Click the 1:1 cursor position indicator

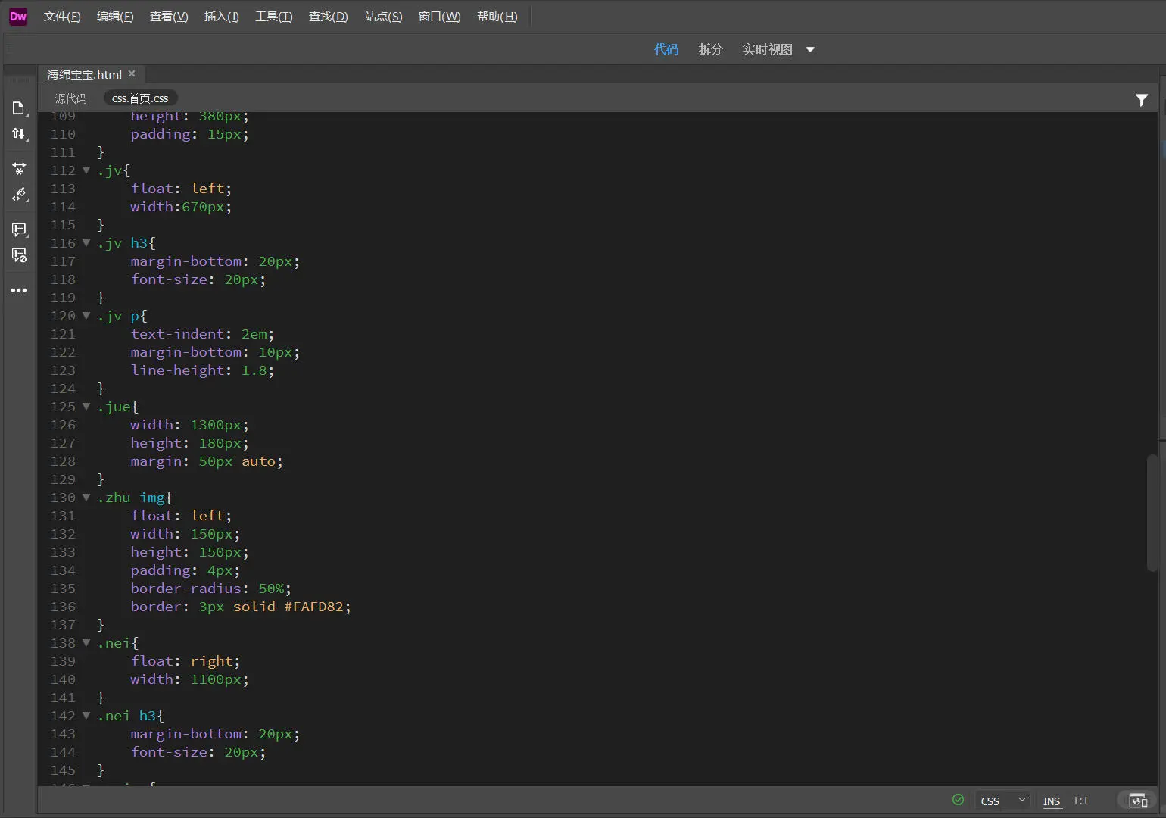[1080, 801]
